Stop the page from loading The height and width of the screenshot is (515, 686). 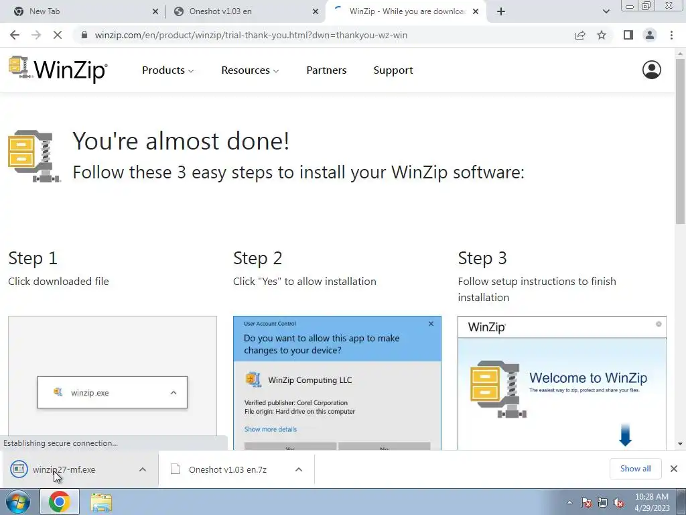(x=58, y=35)
